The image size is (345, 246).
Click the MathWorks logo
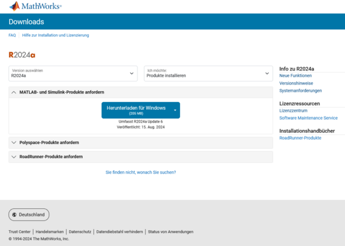pos(35,6)
